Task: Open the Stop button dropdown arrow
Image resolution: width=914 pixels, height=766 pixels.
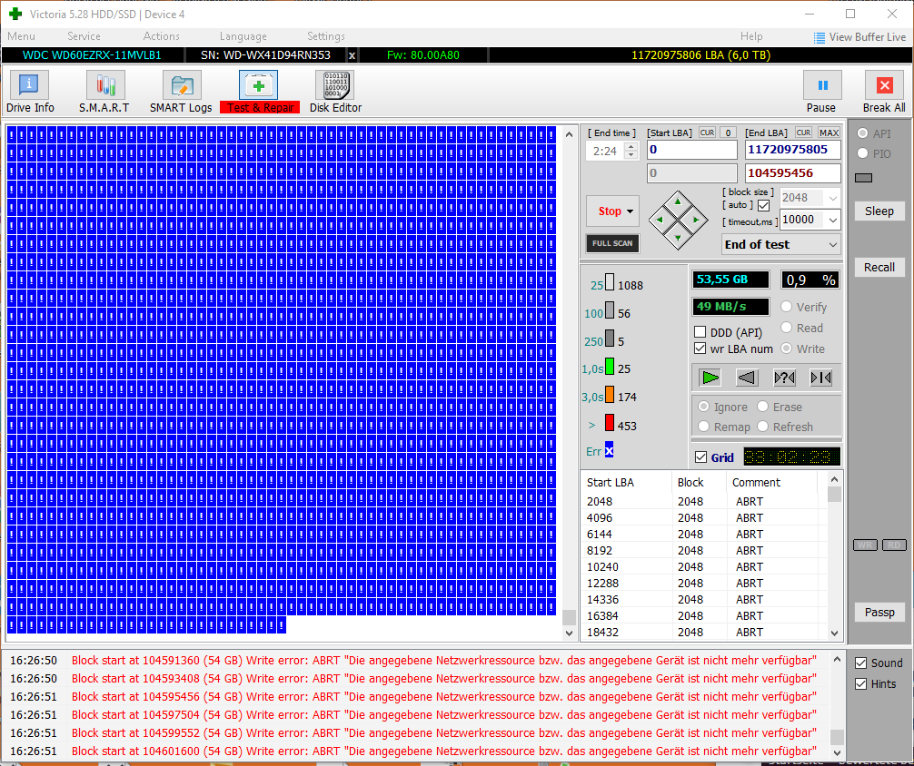Action: pos(631,211)
